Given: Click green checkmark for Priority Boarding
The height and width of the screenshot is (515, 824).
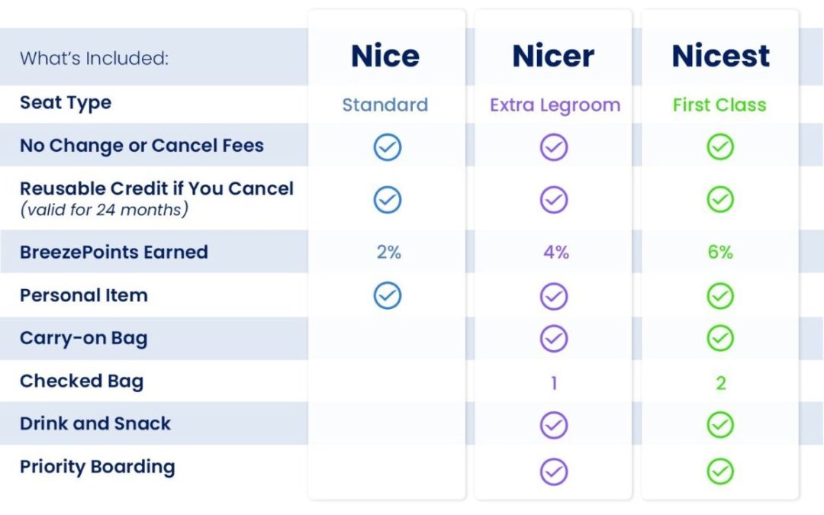Looking at the screenshot, I should click(x=720, y=472).
